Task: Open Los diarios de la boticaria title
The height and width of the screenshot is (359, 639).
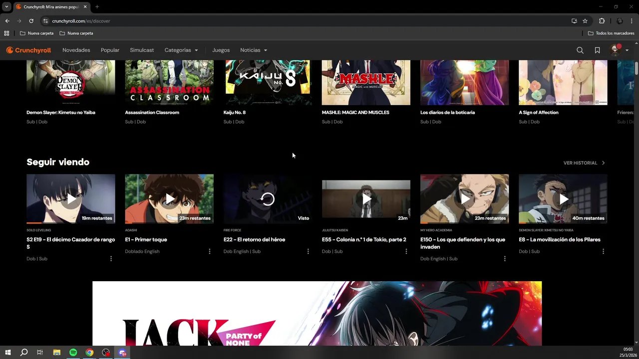Action: 447,112
